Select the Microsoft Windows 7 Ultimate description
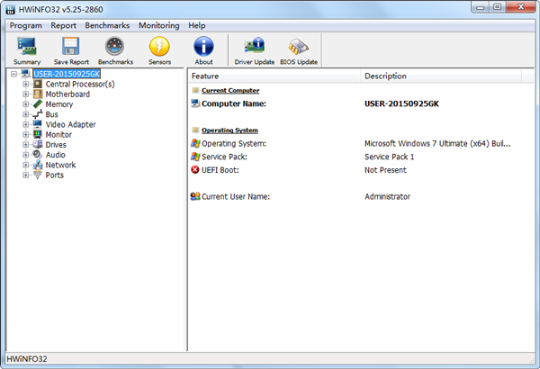This screenshot has height=369, width=540. (x=437, y=143)
